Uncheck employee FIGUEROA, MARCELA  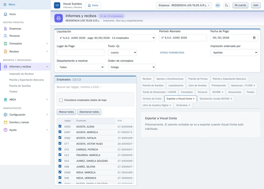click(60, 155)
